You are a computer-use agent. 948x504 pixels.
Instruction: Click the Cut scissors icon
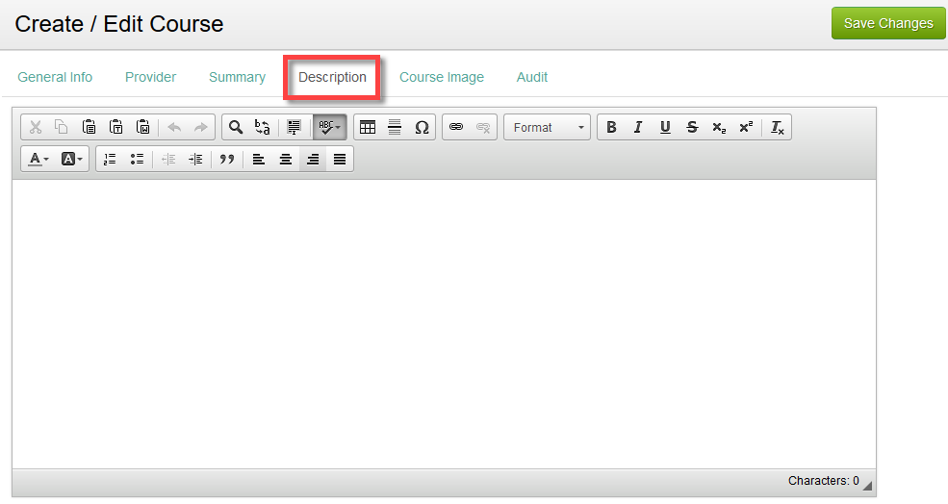tap(35, 128)
